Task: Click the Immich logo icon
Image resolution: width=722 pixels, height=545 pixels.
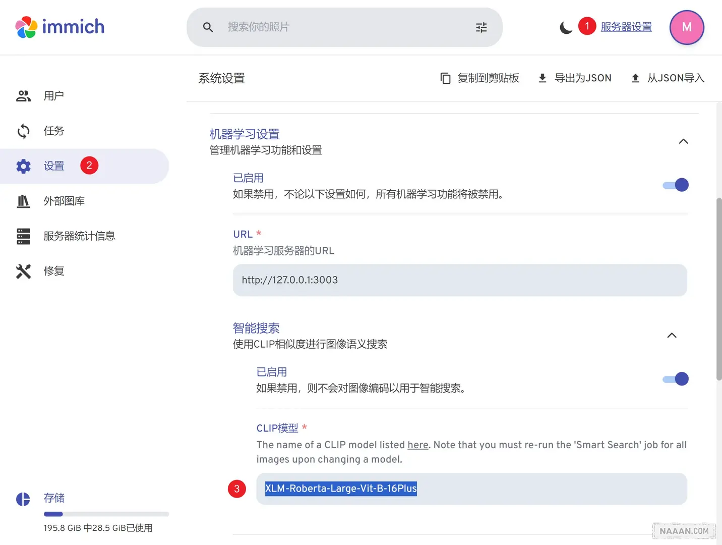Action: 26,27
